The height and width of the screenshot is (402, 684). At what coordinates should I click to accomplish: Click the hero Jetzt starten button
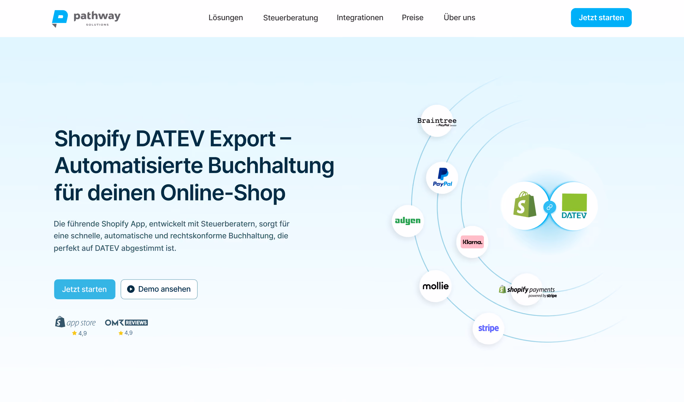pos(85,289)
